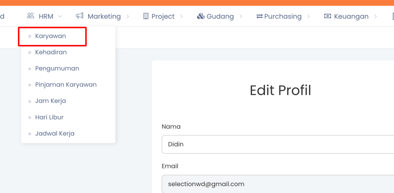
Task: Collapse the HRM menu chevron
Action: coord(60,17)
